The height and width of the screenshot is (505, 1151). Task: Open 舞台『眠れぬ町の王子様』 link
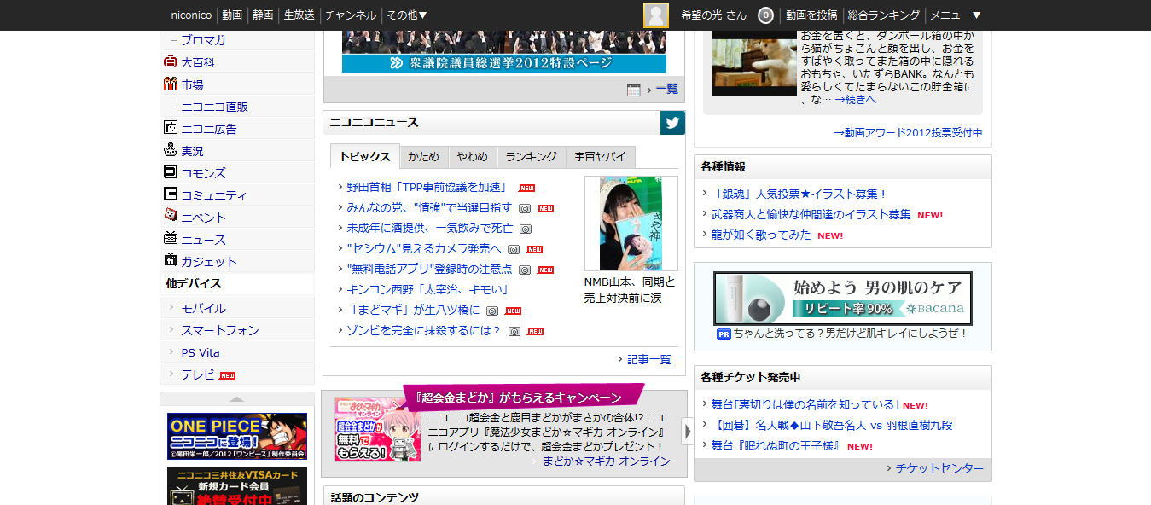point(776,445)
